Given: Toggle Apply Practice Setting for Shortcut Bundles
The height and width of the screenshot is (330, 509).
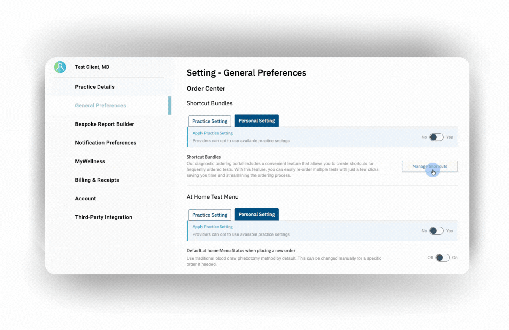Looking at the screenshot, I should [436, 137].
